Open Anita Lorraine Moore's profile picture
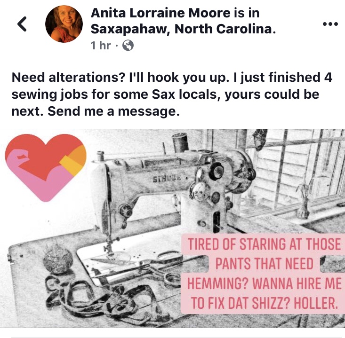 64,24
